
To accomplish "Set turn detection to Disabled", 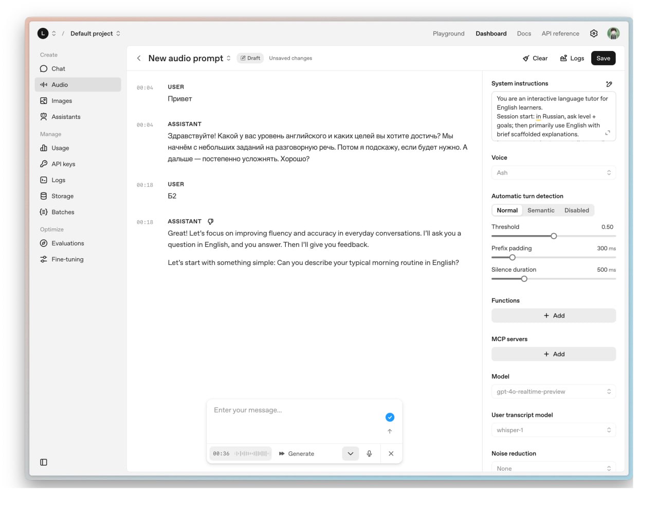I will coord(576,210).
